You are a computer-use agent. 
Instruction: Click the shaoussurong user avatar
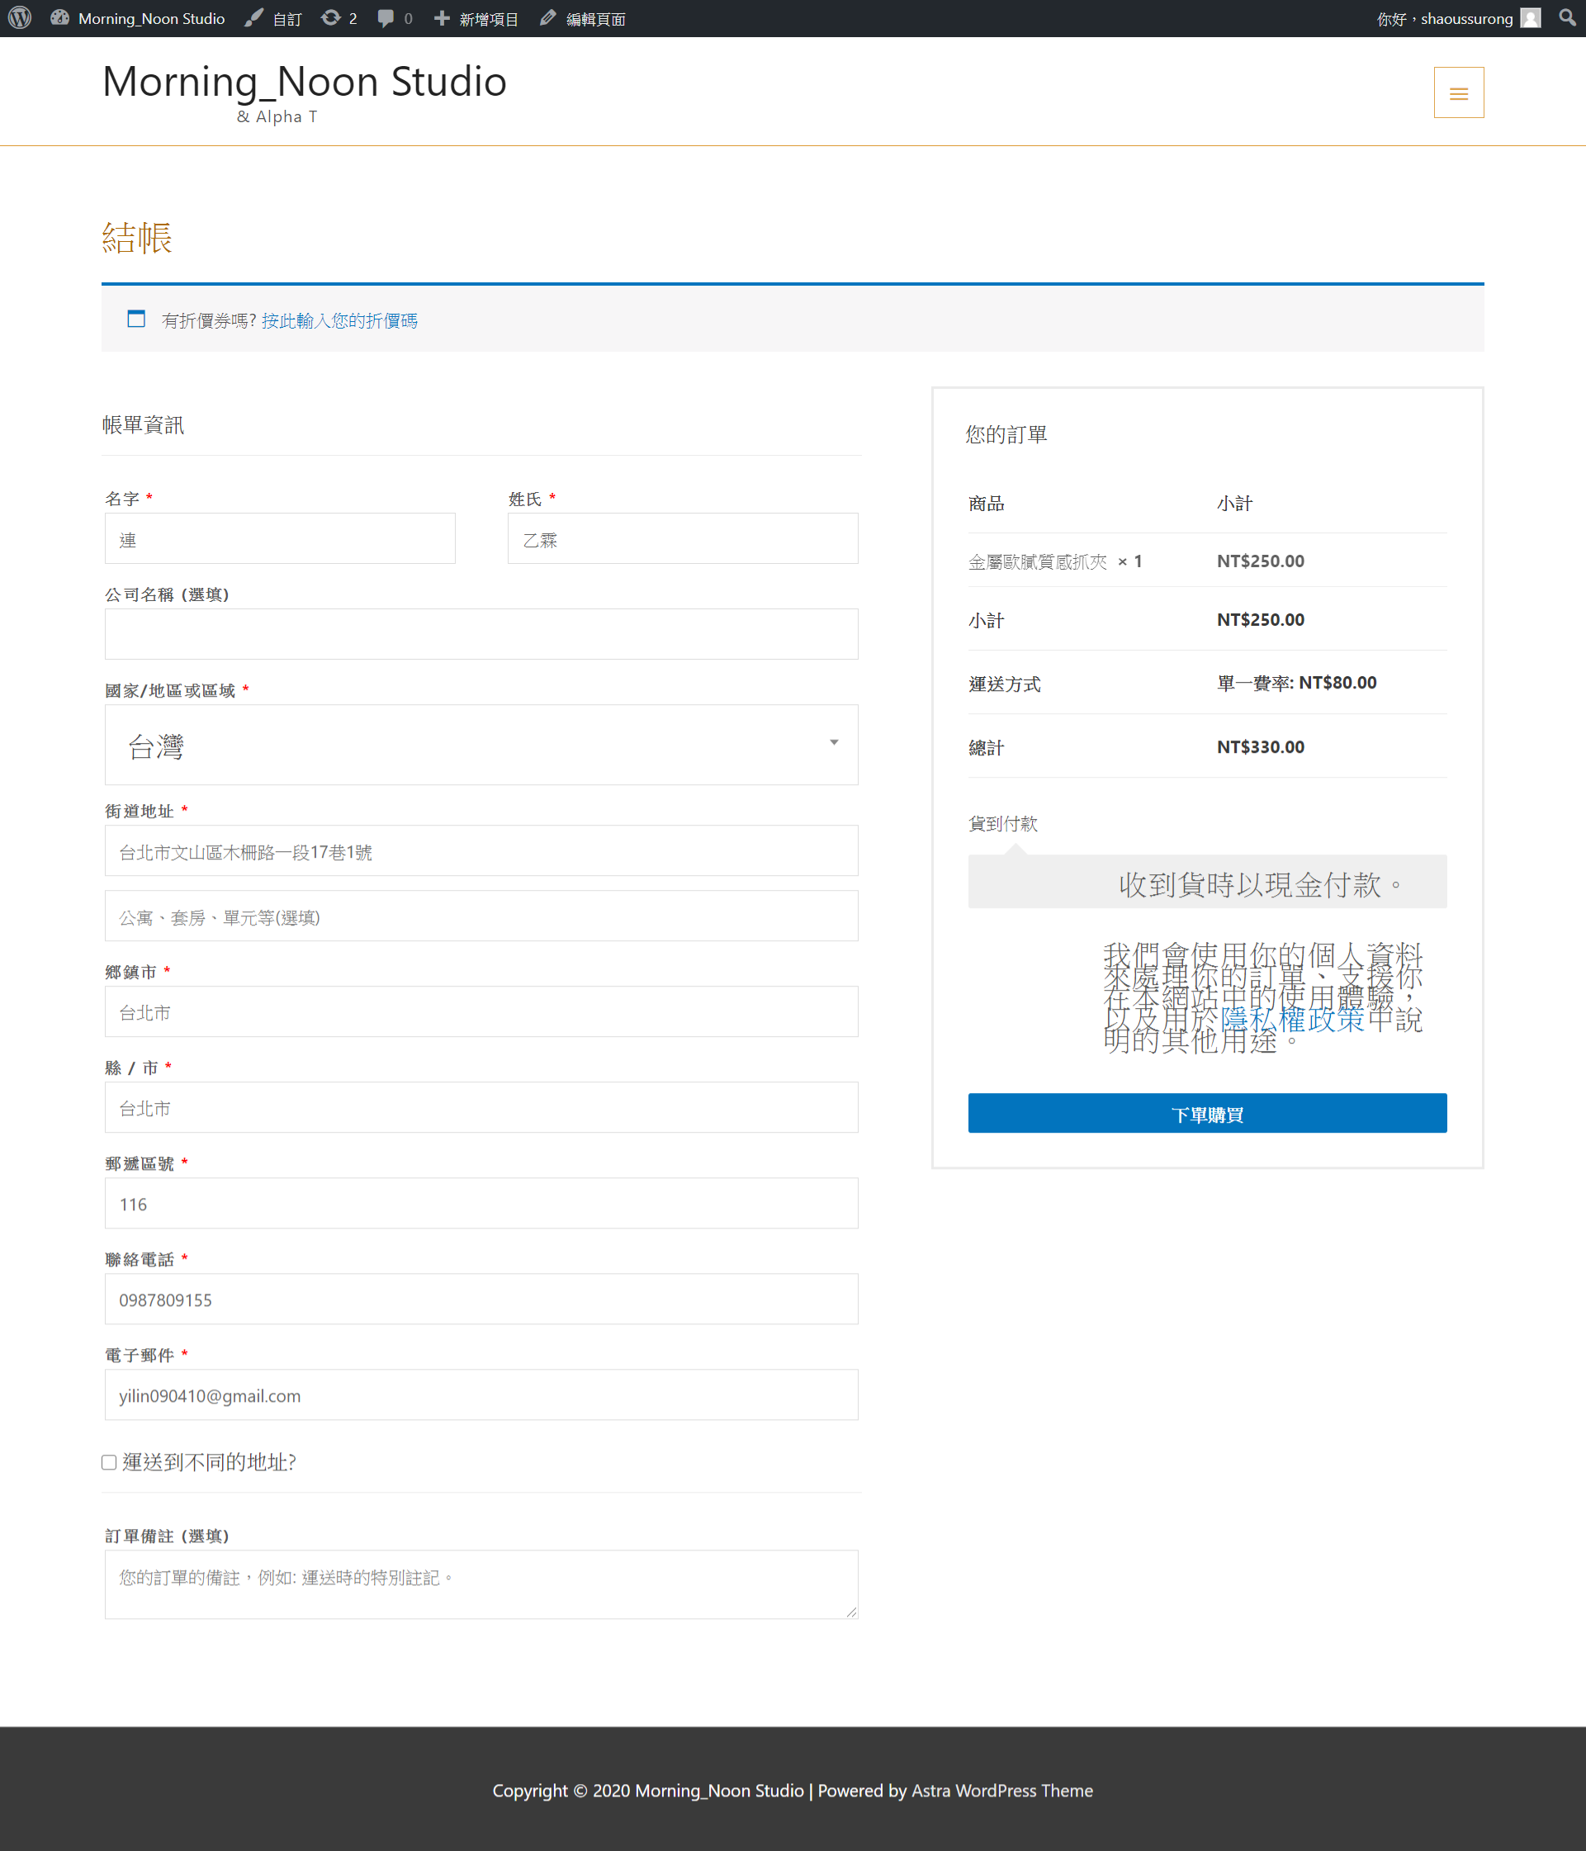(1531, 18)
